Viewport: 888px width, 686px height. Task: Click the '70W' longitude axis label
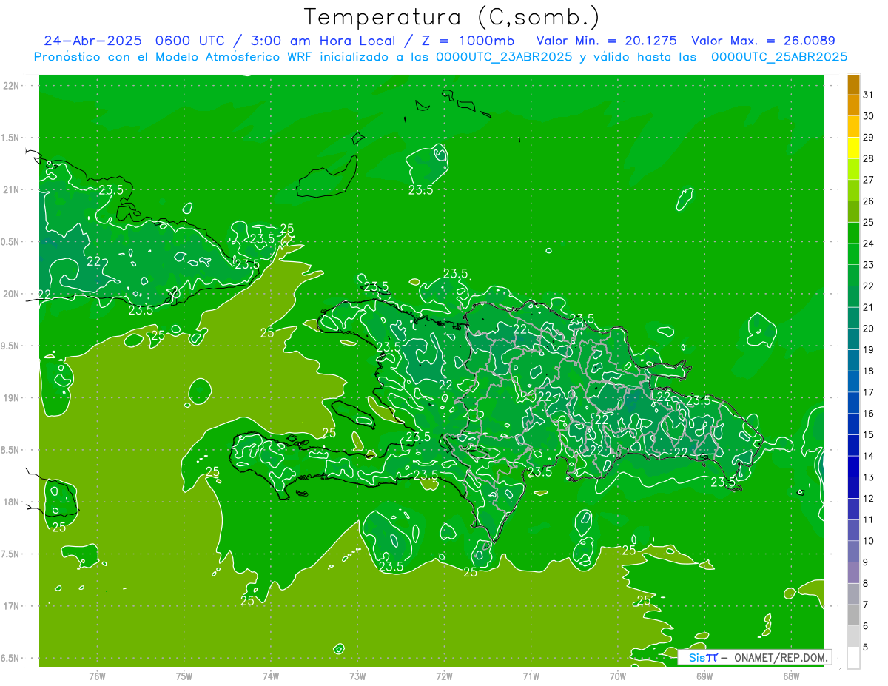point(618,677)
